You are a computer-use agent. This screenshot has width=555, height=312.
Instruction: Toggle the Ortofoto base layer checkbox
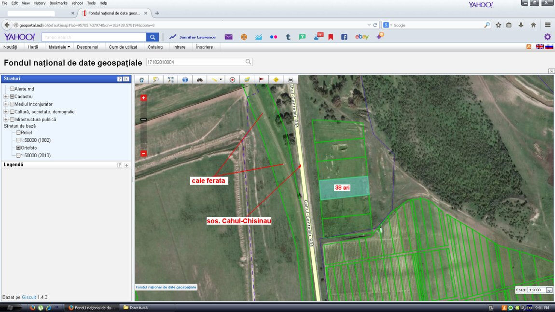pos(18,148)
